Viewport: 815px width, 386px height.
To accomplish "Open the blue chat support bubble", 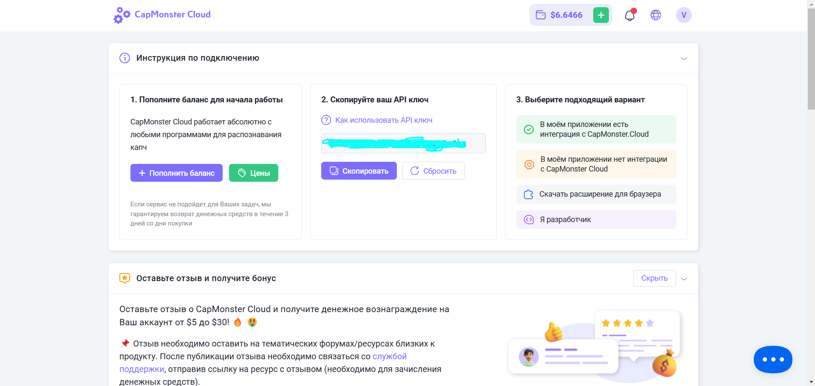I will pos(773,359).
